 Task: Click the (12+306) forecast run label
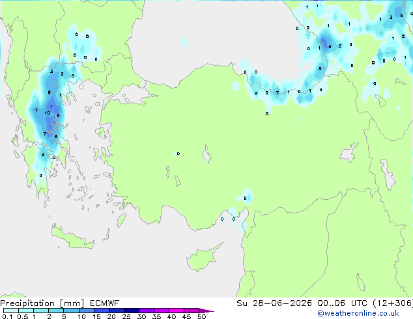392,303
